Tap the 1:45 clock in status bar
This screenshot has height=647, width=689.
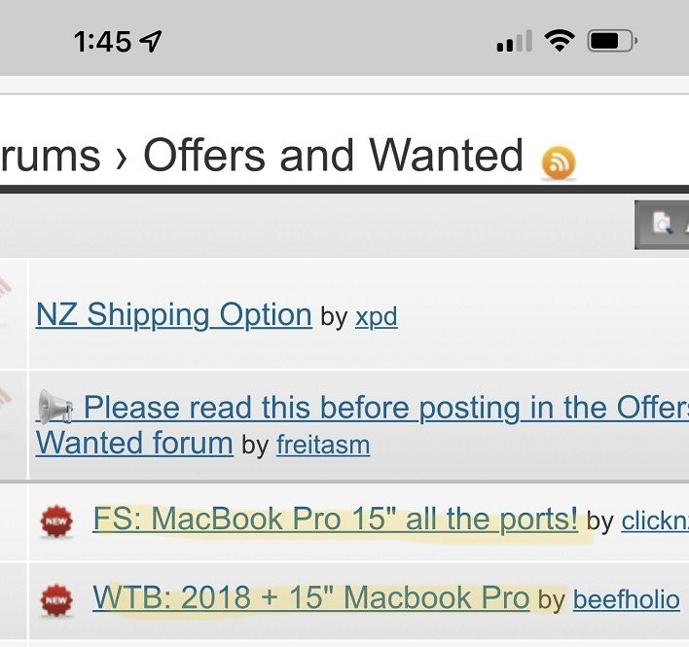click(102, 41)
